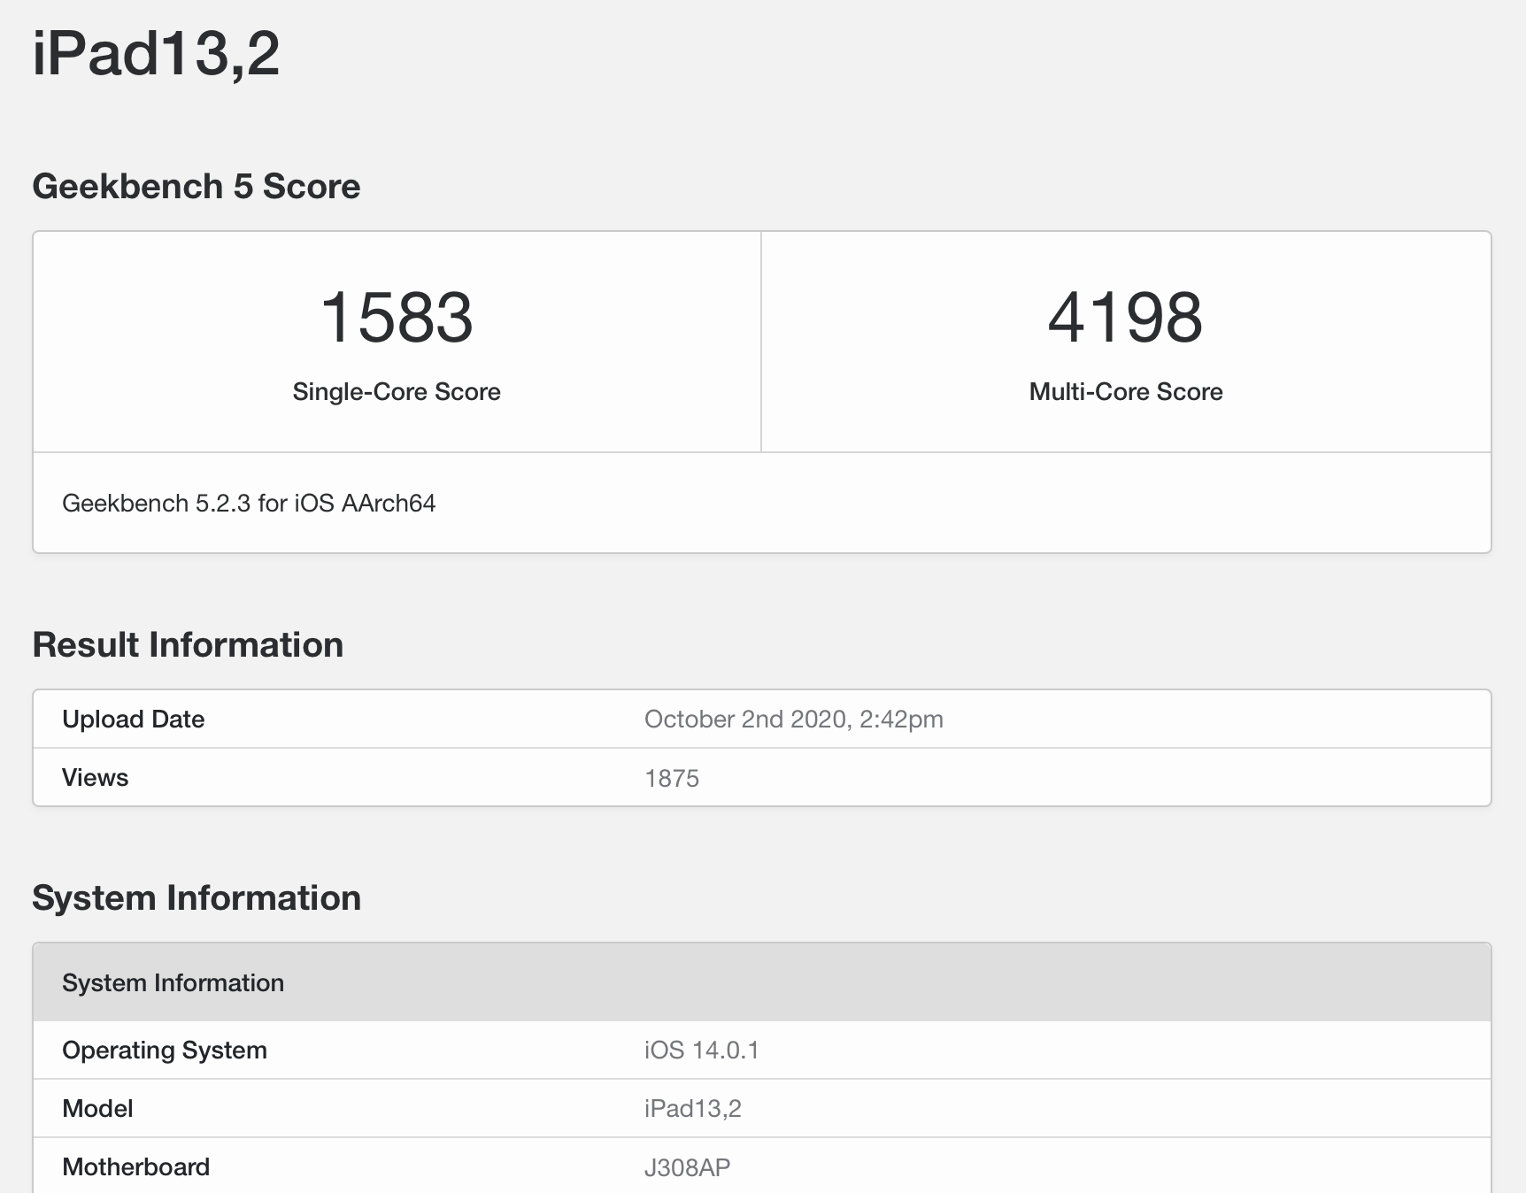Select the Motherboard row label
The image size is (1526, 1193).
[x=135, y=1166]
